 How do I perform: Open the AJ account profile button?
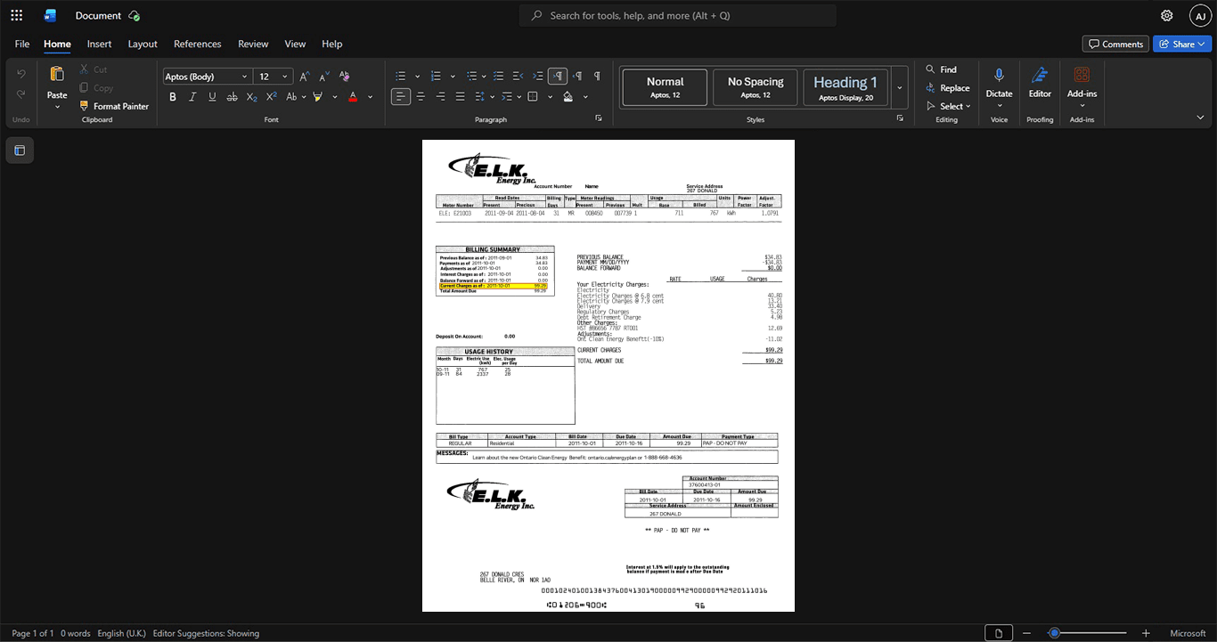click(1200, 15)
